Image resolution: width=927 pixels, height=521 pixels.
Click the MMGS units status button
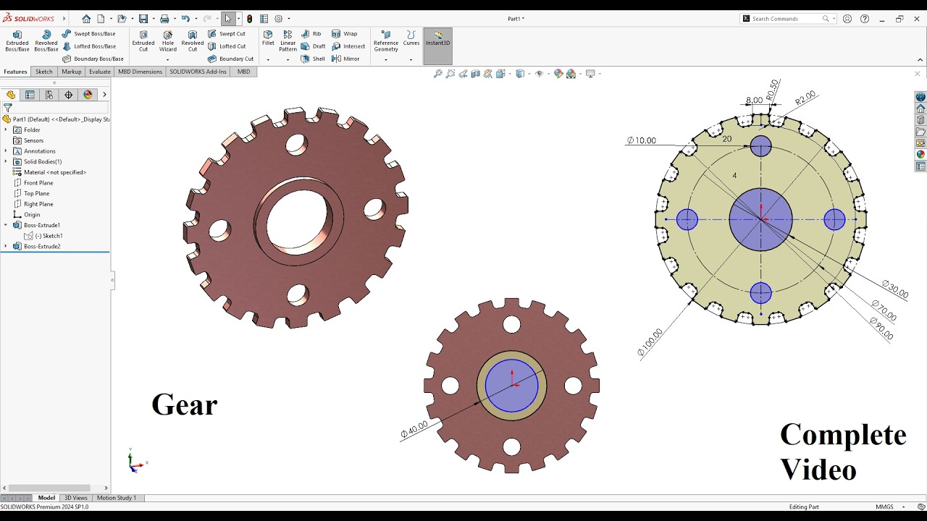(884, 507)
